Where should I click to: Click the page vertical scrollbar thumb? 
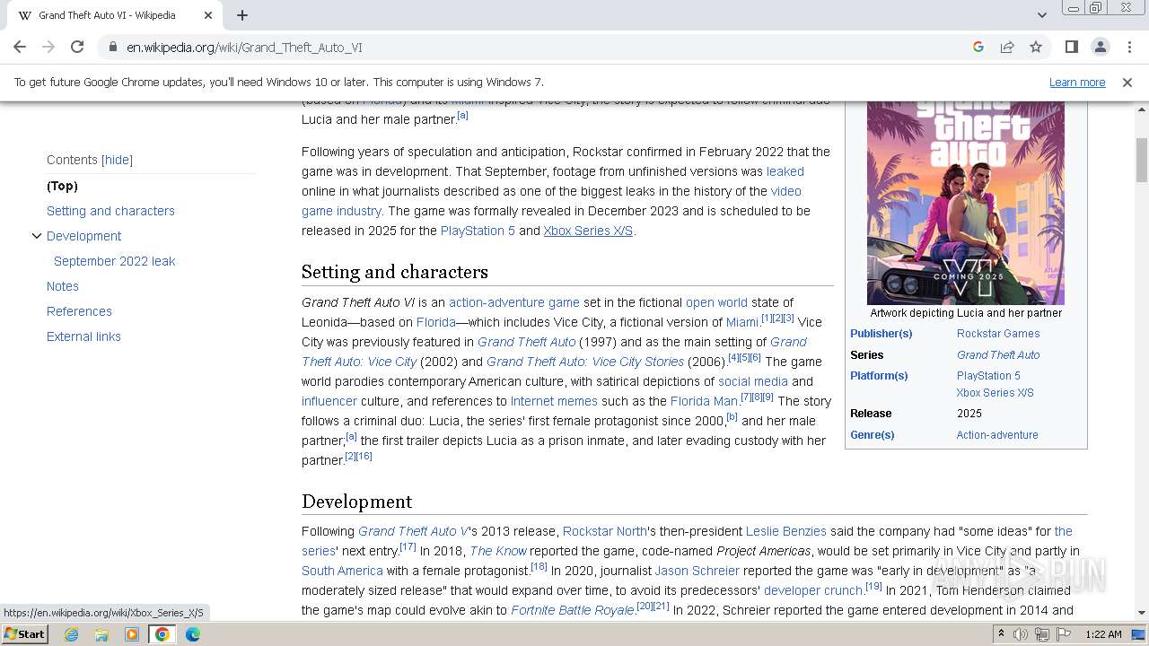1142,160
